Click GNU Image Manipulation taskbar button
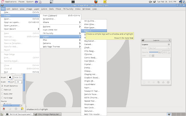Viewport: 186px width, 116px height. (47, 114)
